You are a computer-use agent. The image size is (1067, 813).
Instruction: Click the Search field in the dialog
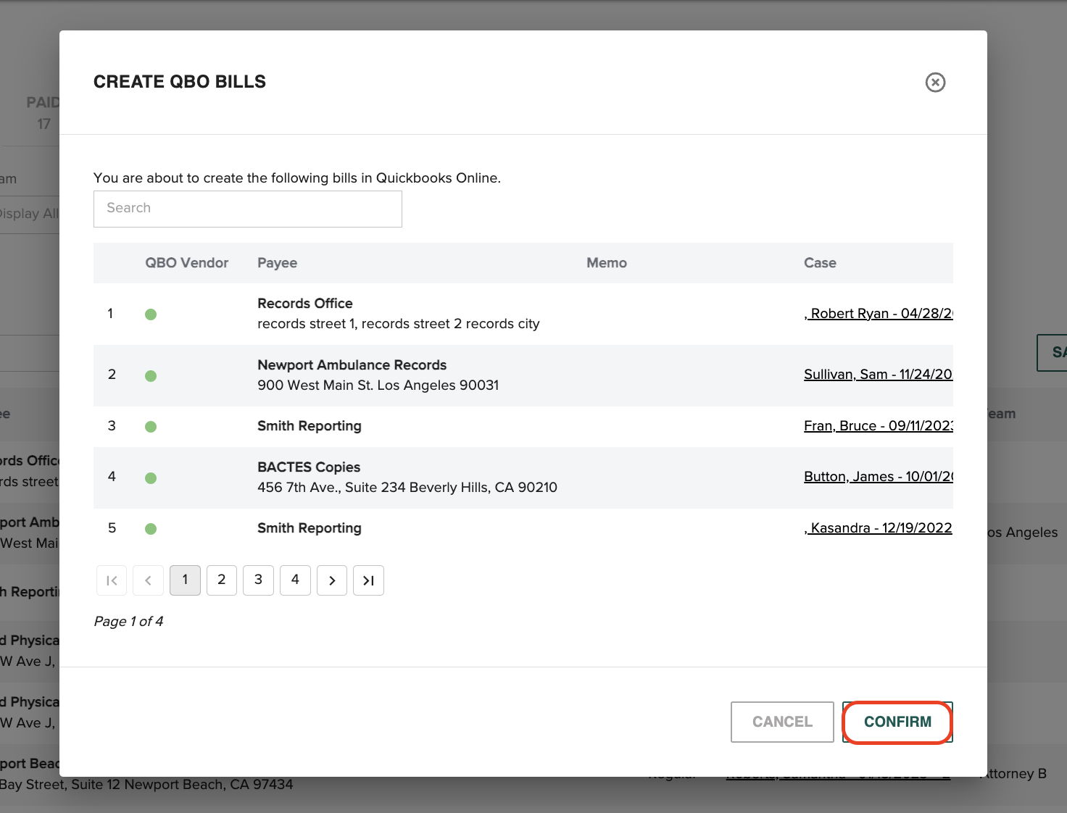pyautogui.click(x=247, y=209)
